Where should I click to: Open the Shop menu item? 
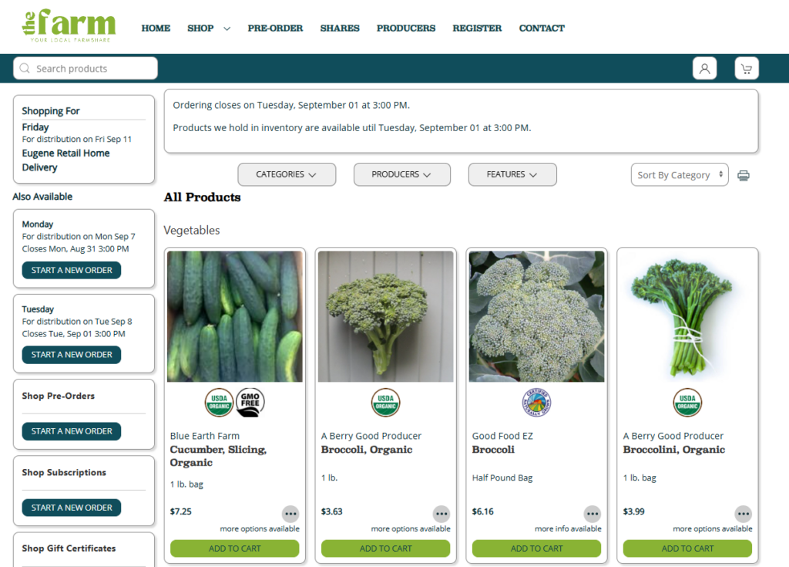click(x=200, y=29)
